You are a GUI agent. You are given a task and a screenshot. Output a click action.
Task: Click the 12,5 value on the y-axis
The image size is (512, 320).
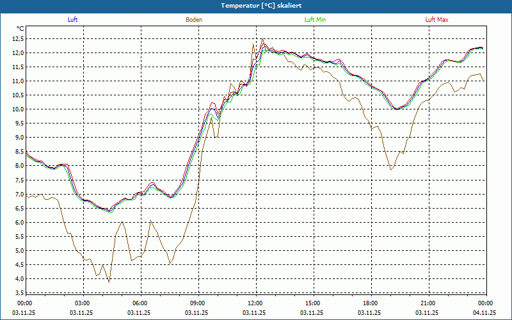point(17,38)
